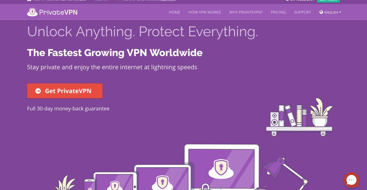Click the arrow icon on Get PrivateVPN
Screen dimensions: 367x190
tap(38, 91)
